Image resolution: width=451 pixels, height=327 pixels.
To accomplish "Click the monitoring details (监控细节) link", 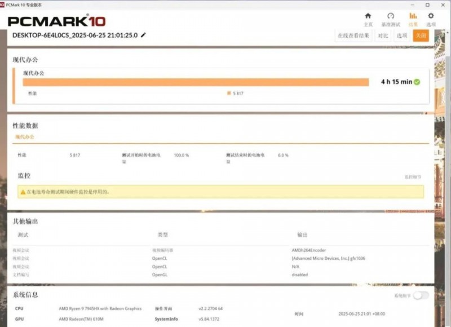I will pos(413,177).
